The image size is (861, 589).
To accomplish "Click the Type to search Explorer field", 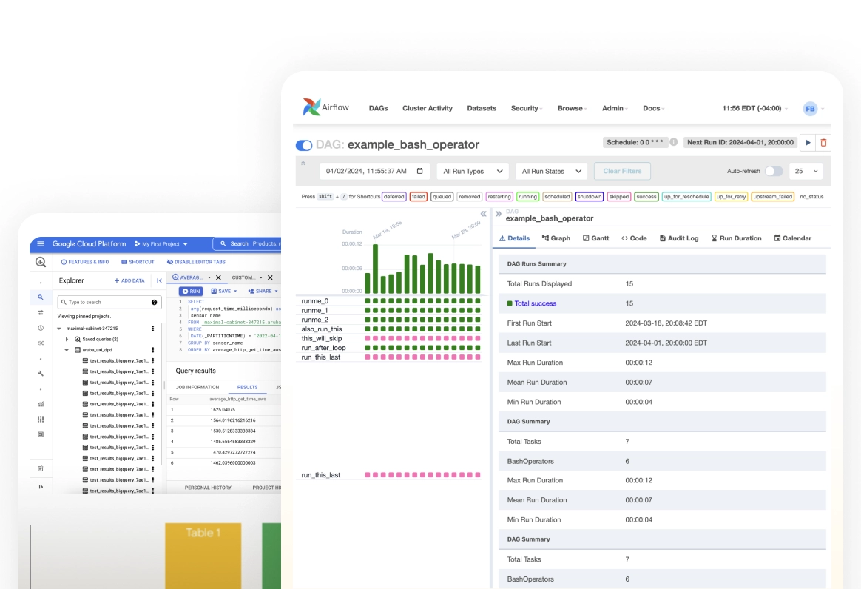I will [109, 302].
